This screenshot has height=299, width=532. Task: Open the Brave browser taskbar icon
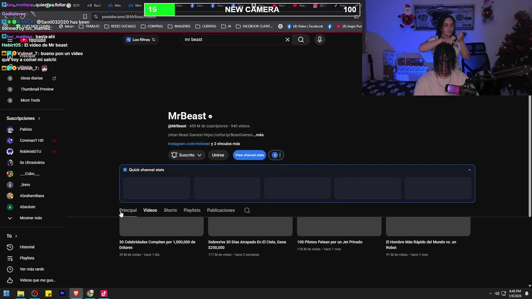76,294
